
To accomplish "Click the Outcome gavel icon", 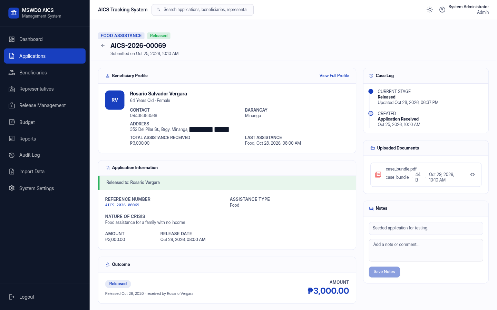I will (108, 265).
